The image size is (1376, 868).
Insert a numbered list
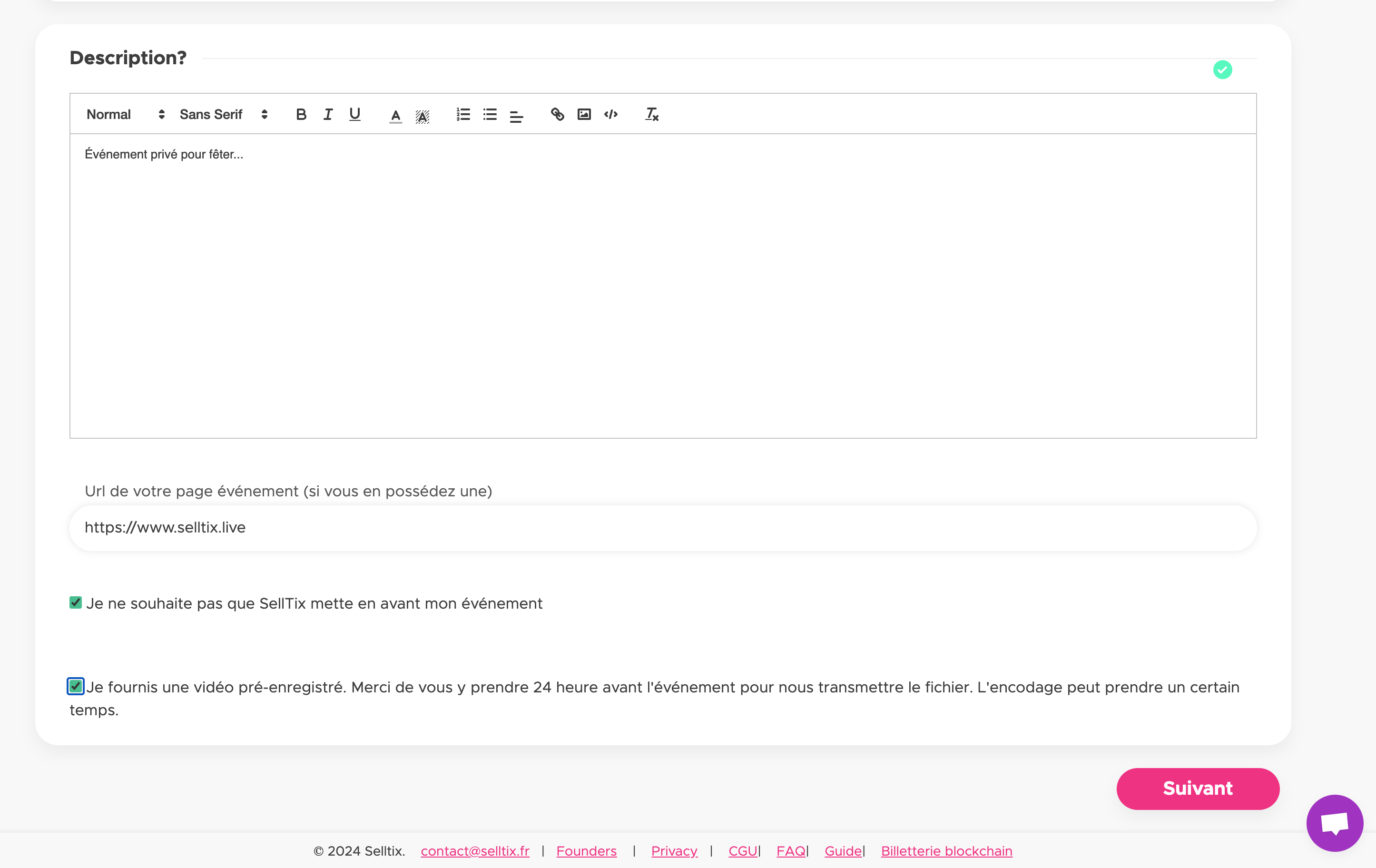pos(463,114)
